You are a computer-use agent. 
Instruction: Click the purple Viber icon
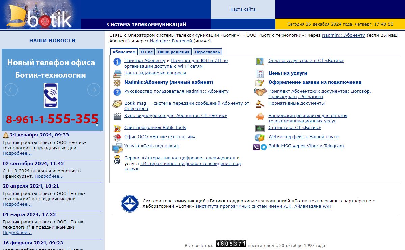click(256, 147)
